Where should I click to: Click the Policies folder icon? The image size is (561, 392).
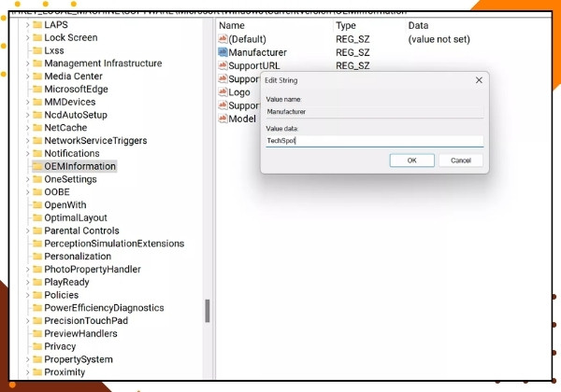pos(37,295)
